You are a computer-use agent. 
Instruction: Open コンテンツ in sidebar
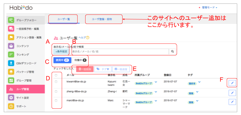pyautogui.click(x=26, y=46)
